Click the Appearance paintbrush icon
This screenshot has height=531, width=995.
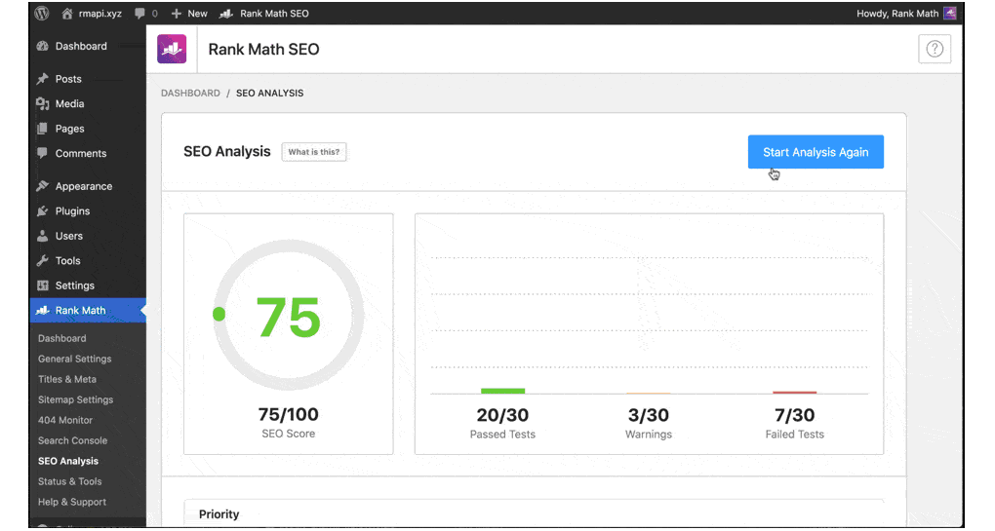[x=43, y=186]
